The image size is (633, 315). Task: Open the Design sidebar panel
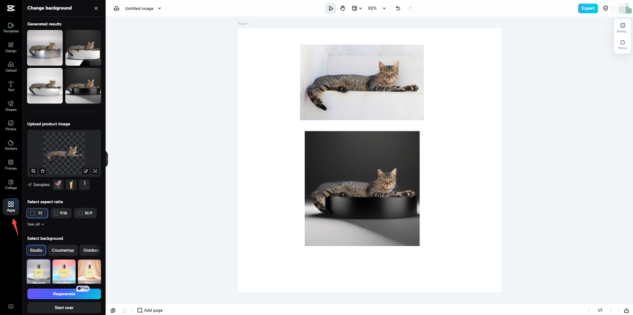pos(11,47)
